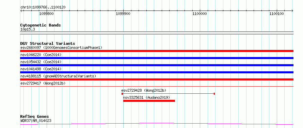
Task: Select the esv2729417 (Wong2012b) thin red line
Action: [157, 86]
